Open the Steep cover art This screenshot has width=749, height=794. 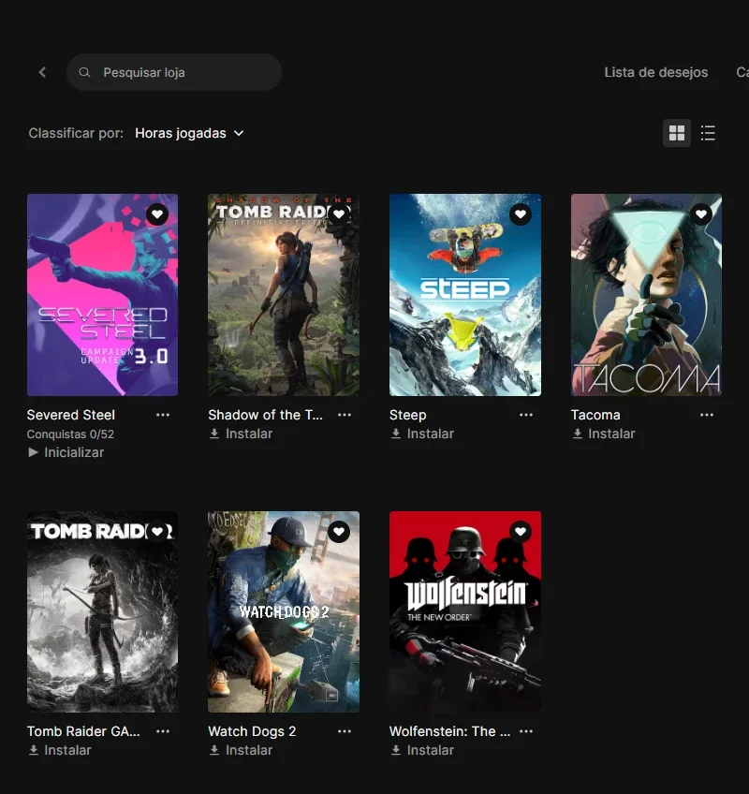point(465,295)
